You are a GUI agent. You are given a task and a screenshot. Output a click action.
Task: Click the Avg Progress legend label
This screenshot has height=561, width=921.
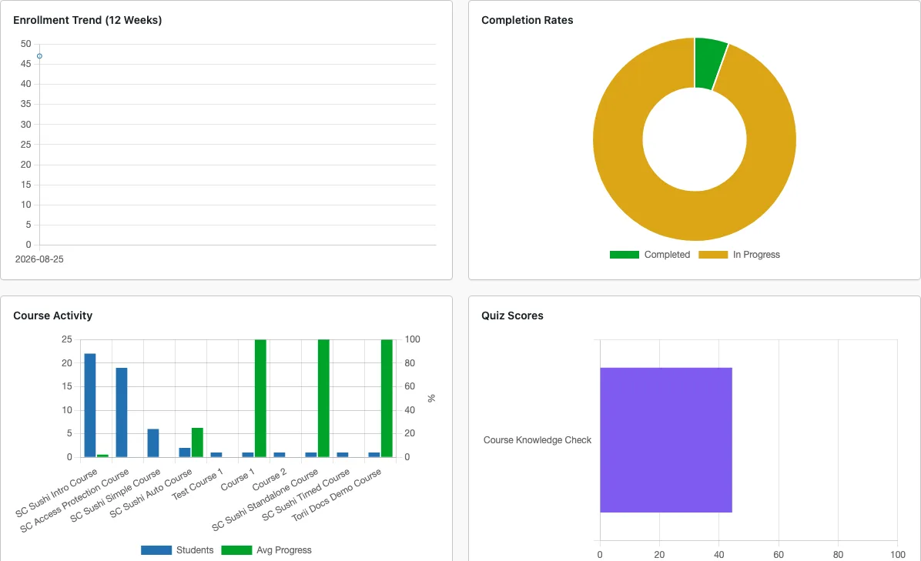(284, 550)
